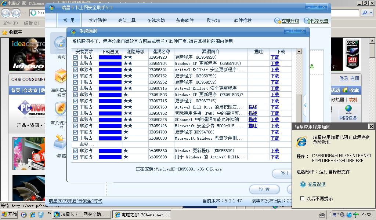
Task: Click the globe icon in system tray
Action: point(349,215)
